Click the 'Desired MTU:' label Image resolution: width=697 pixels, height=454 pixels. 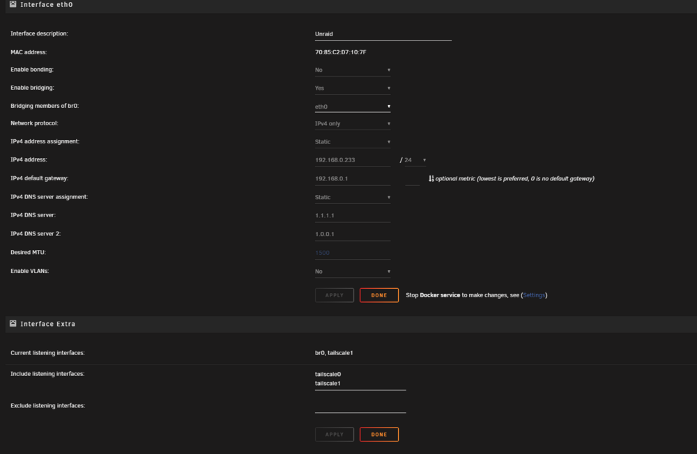[x=28, y=252]
